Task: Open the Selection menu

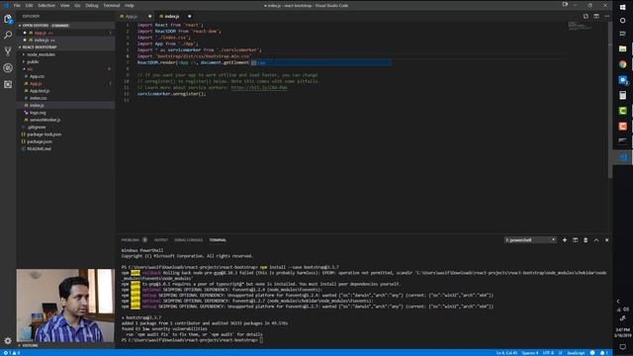Action: [x=46, y=6]
